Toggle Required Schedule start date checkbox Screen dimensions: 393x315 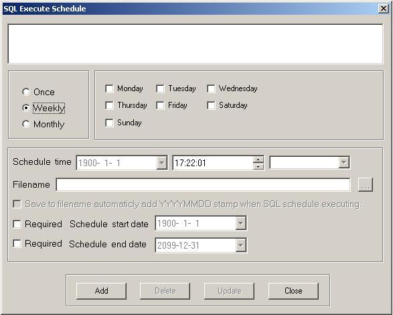(x=17, y=224)
